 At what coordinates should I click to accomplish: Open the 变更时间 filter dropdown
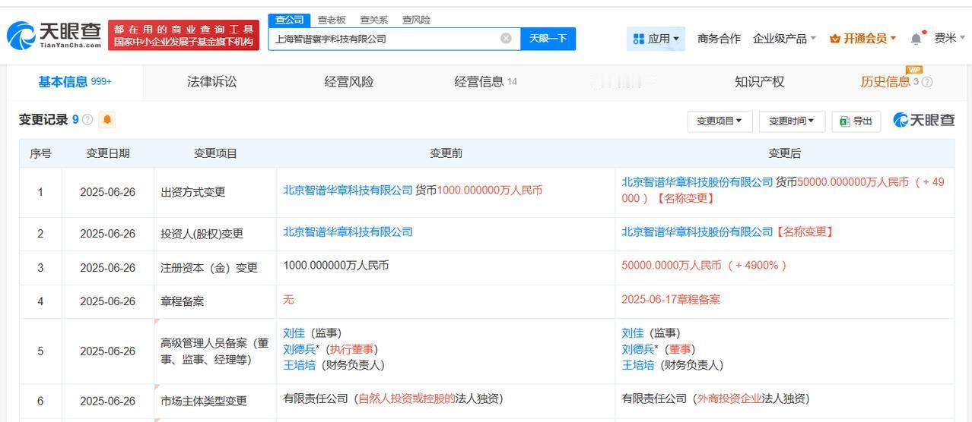pyautogui.click(x=791, y=121)
